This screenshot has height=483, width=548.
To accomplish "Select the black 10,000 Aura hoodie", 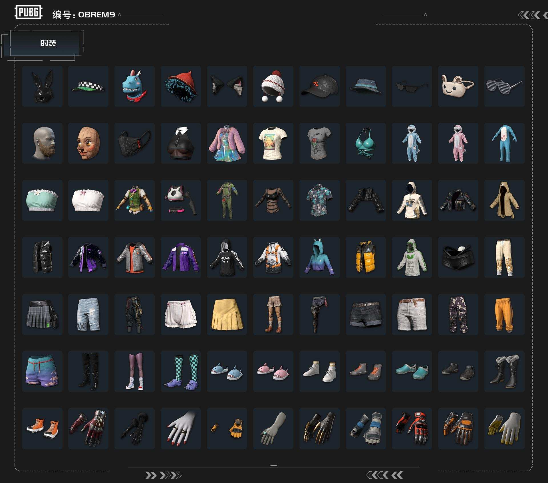I will [227, 257].
